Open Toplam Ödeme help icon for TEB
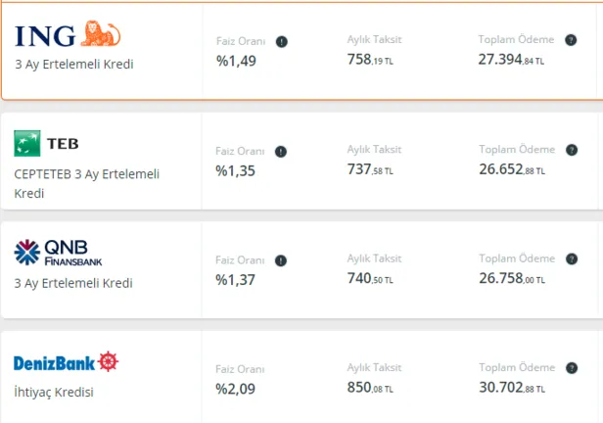This screenshot has height=423, width=603. [x=572, y=150]
